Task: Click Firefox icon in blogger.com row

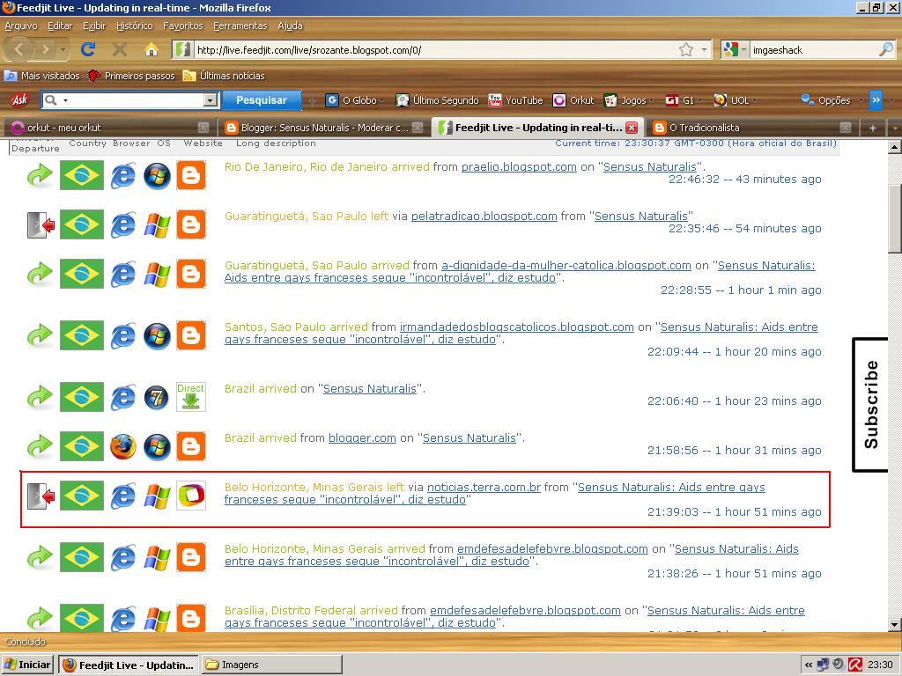Action: click(123, 446)
